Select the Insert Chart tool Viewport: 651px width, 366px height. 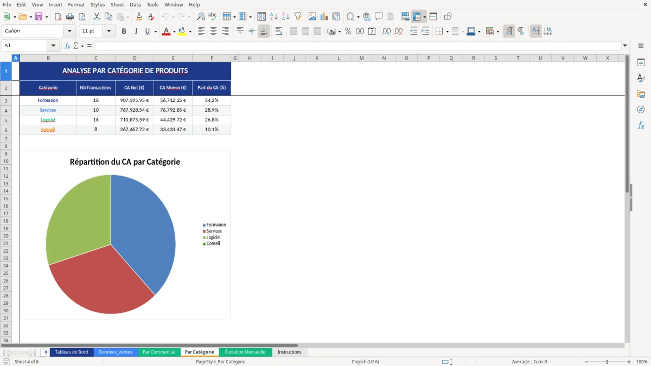(x=324, y=16)
